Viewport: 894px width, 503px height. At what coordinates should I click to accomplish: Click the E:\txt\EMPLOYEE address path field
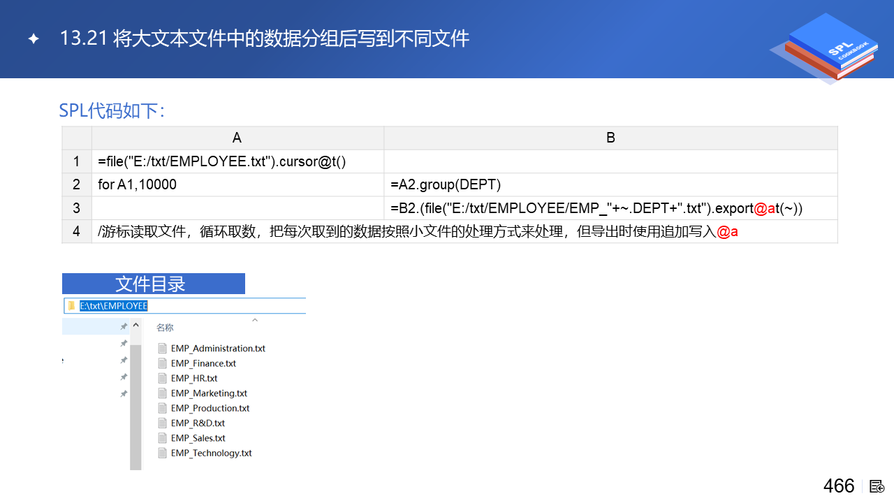[x=185, y=306]
